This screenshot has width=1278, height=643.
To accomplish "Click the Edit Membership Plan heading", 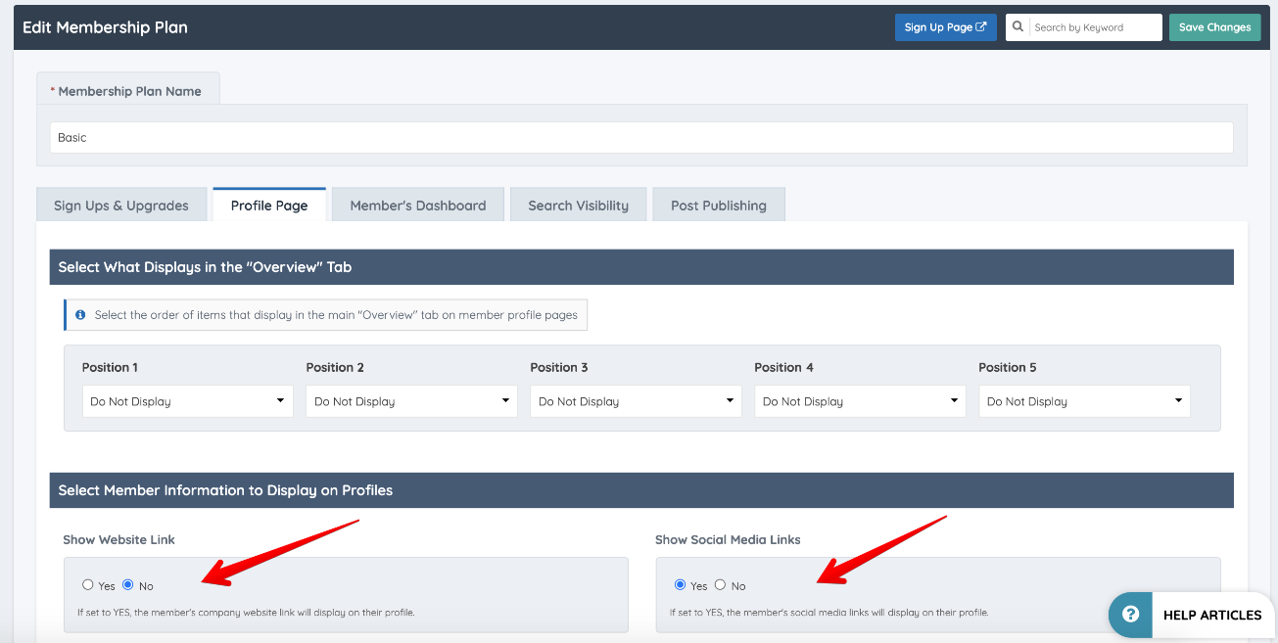I will pyautogui.click(x=105, y=27).
